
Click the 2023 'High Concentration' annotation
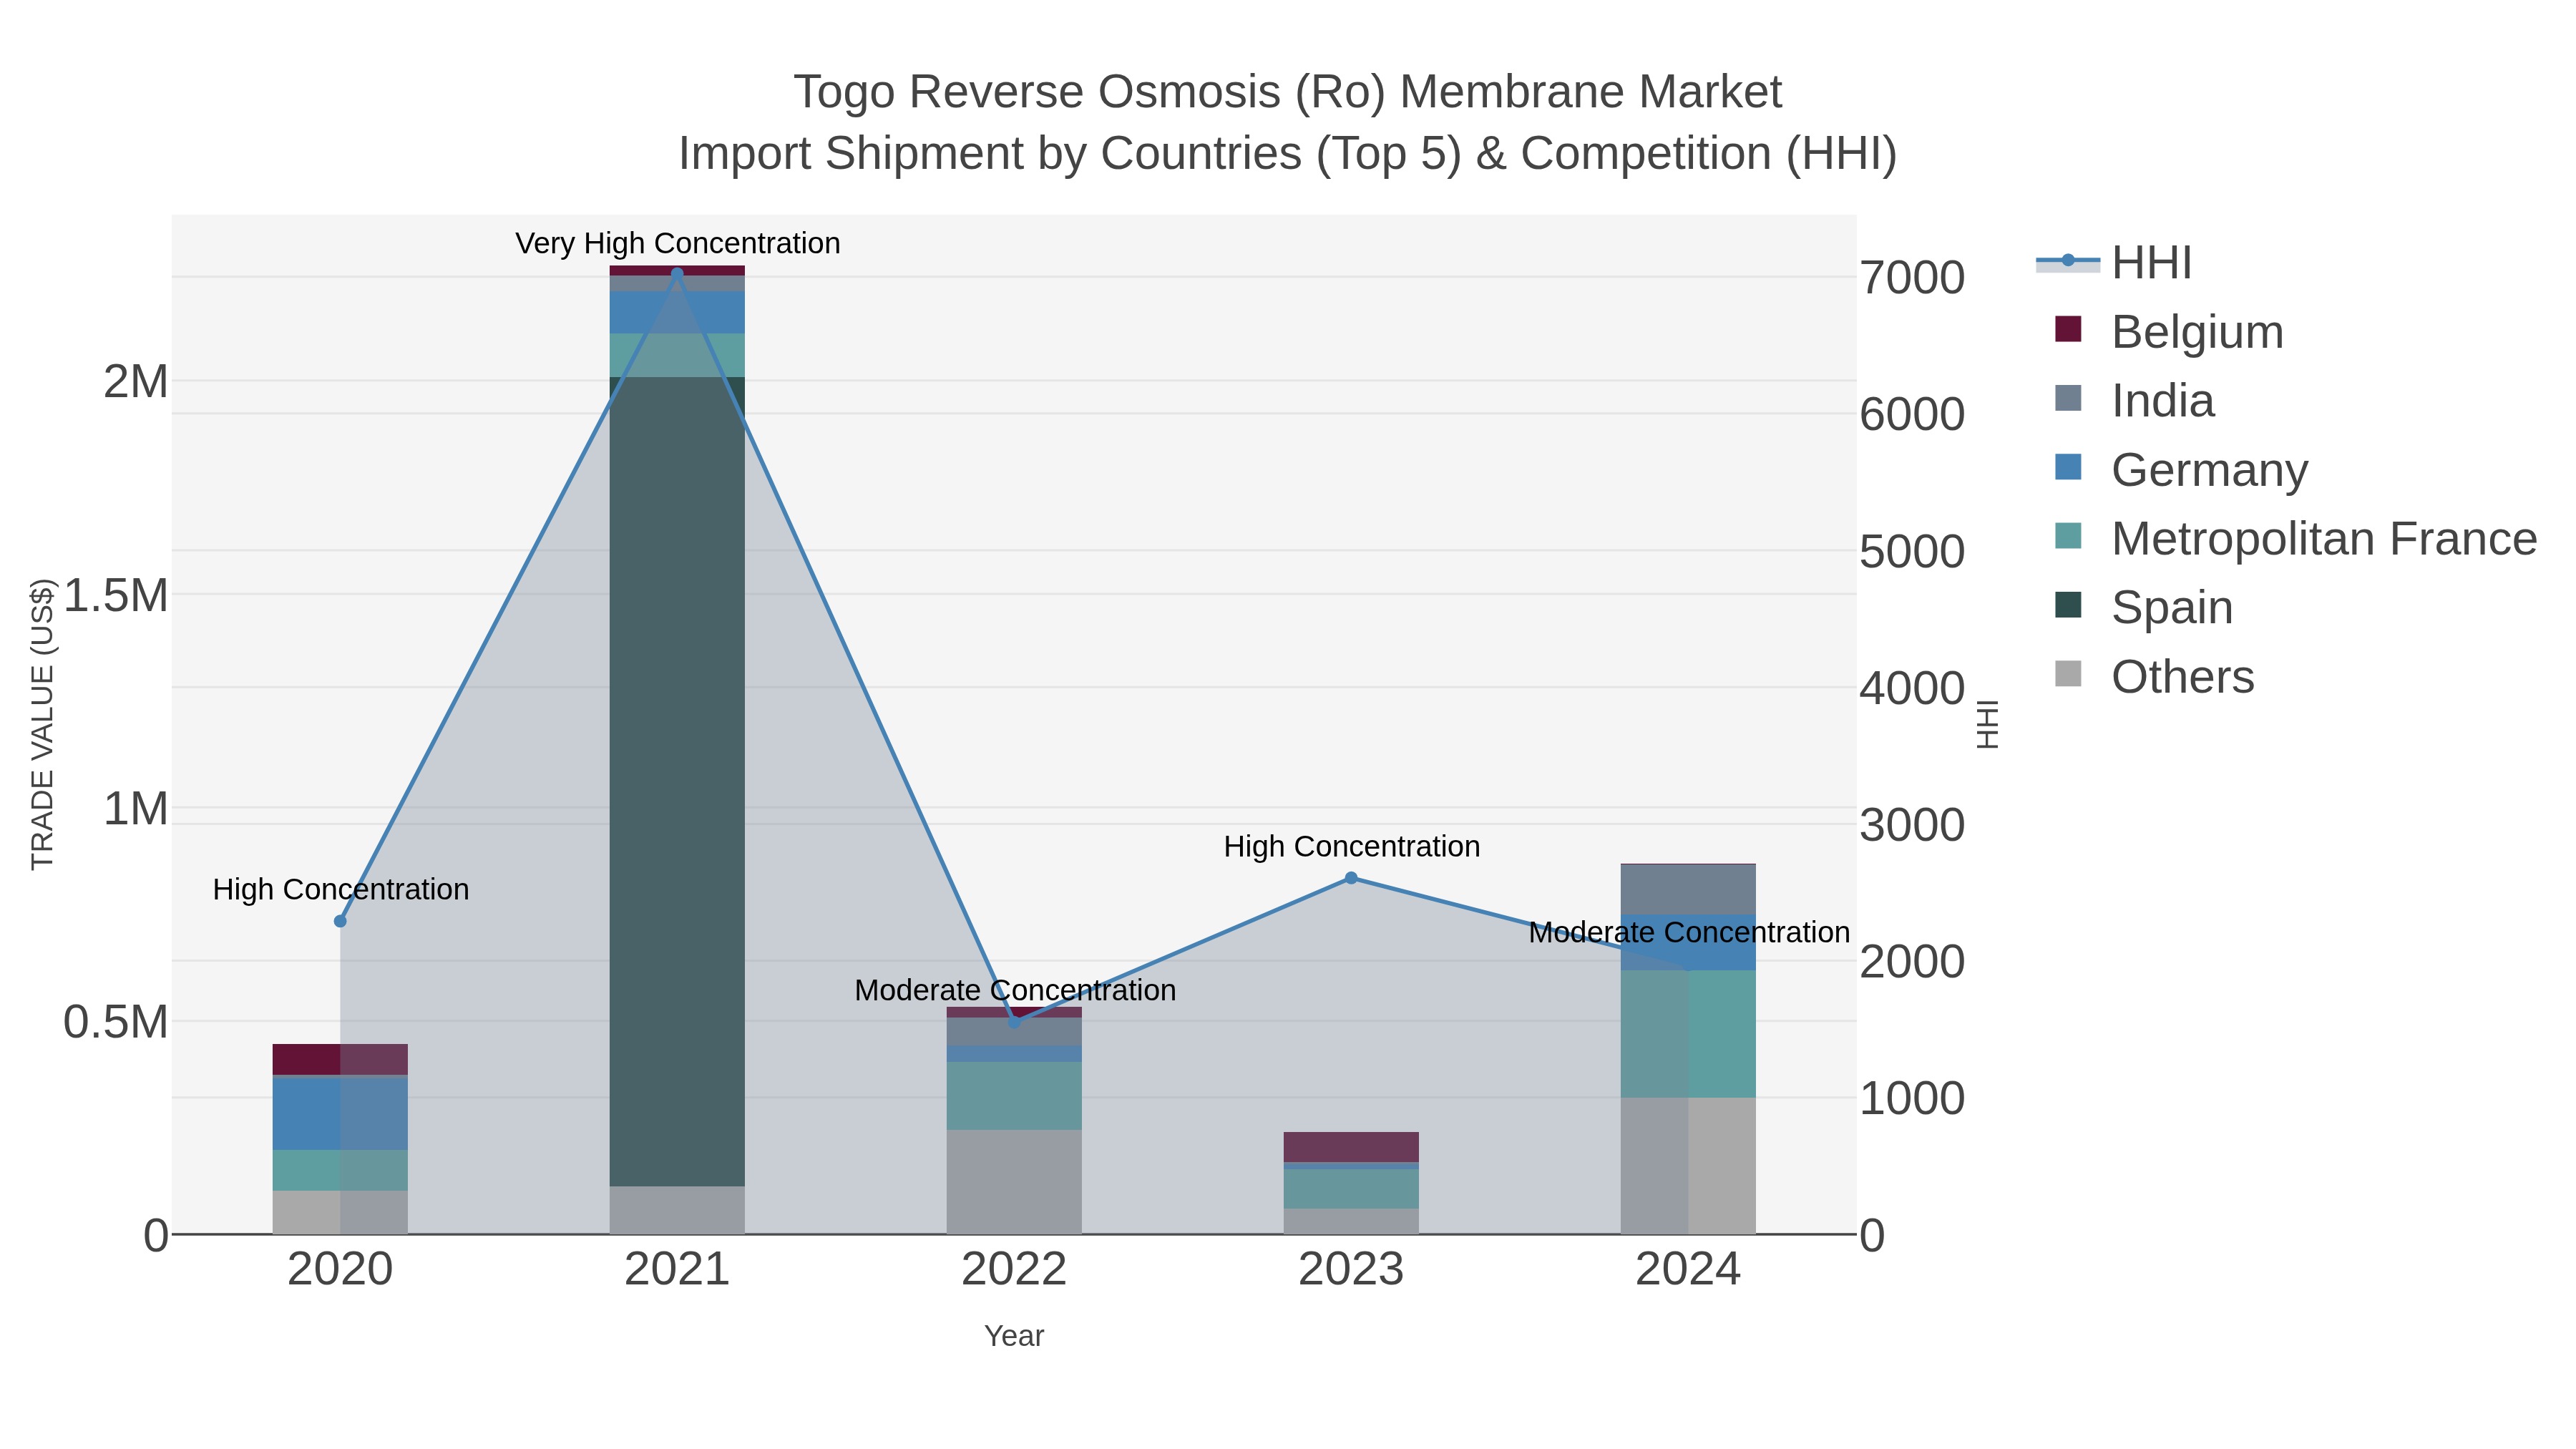tap(1352, 846)
